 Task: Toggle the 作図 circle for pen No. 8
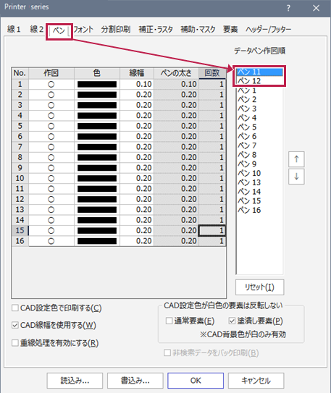(x=51, y=157)
